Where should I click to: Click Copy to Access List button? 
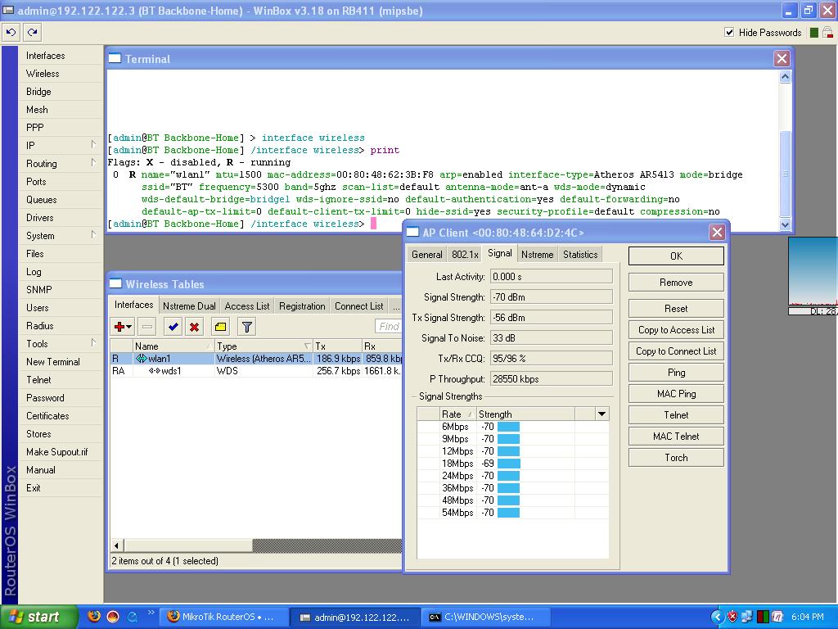(x=676, y=330)
